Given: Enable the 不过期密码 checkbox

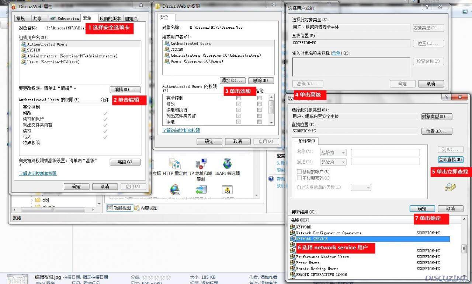Looking at the screenshot, I should tap(299, 178).
